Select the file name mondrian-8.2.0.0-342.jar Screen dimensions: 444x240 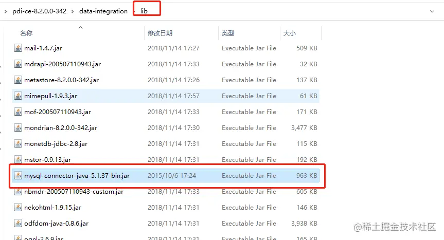pos(61,128)
